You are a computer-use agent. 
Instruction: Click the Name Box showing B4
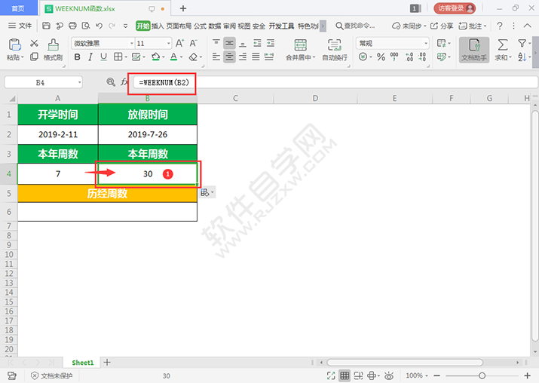[40, 82]
